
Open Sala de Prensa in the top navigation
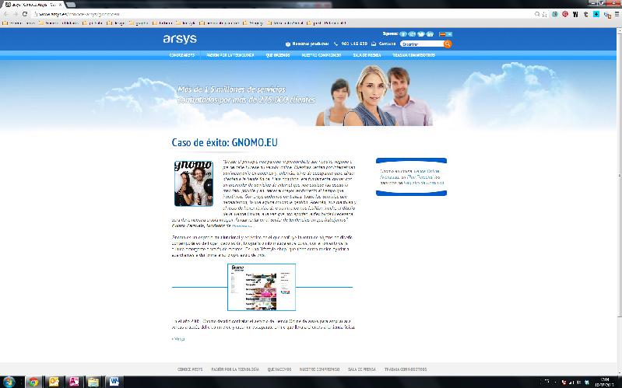point(367,55)
